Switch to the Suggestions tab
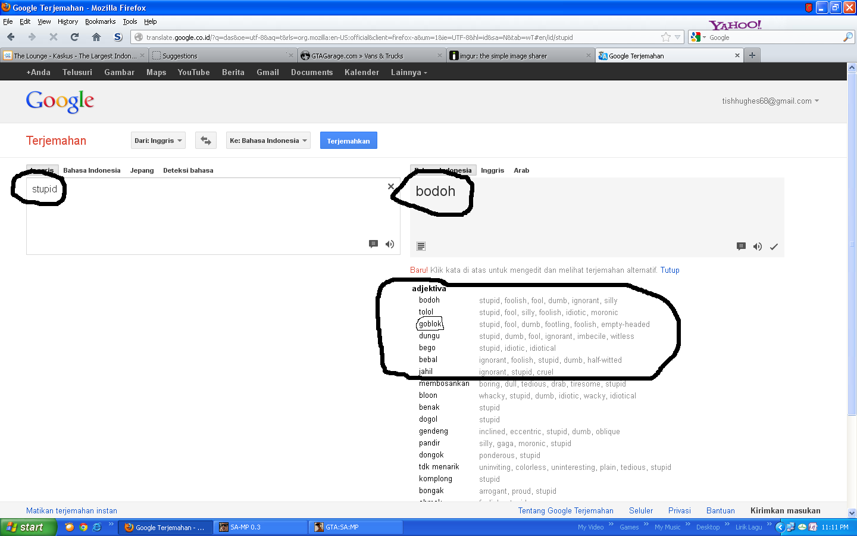This screenshot has width=857, height=536. tap(223, 55)
